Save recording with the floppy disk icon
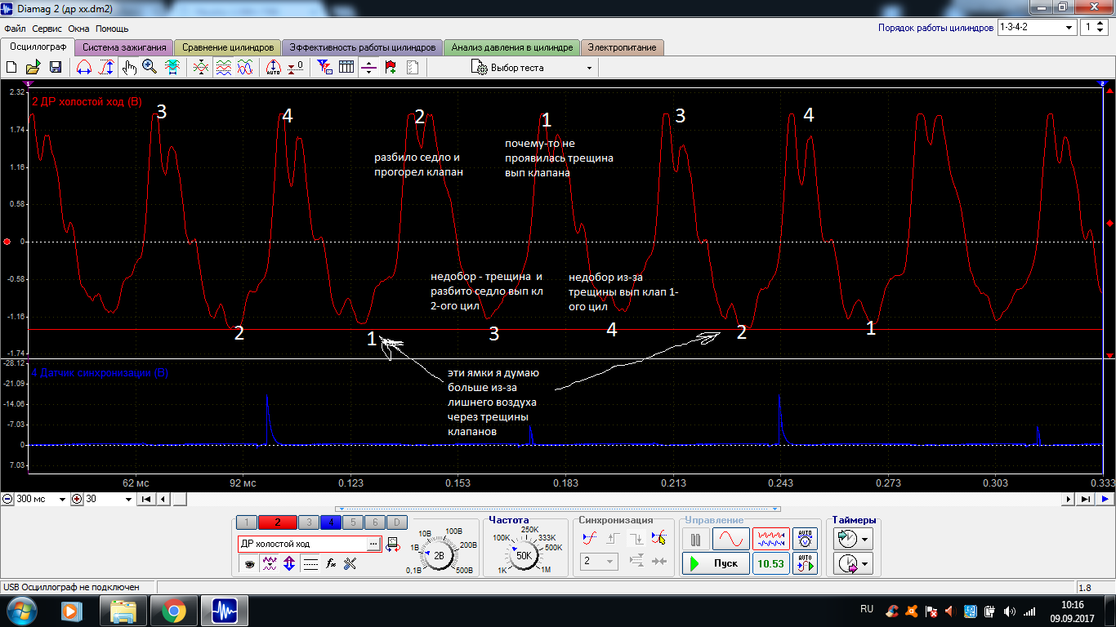This screenshot has height=627, width=1116. 56,68
